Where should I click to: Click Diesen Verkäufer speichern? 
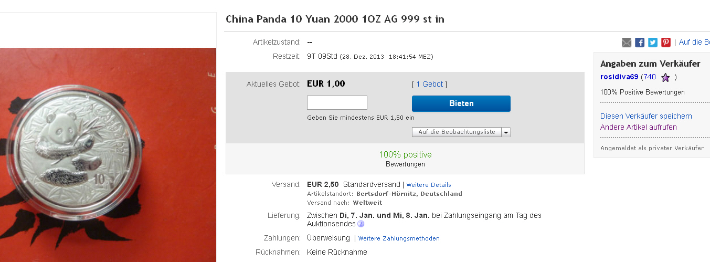(x=646, y=116)
